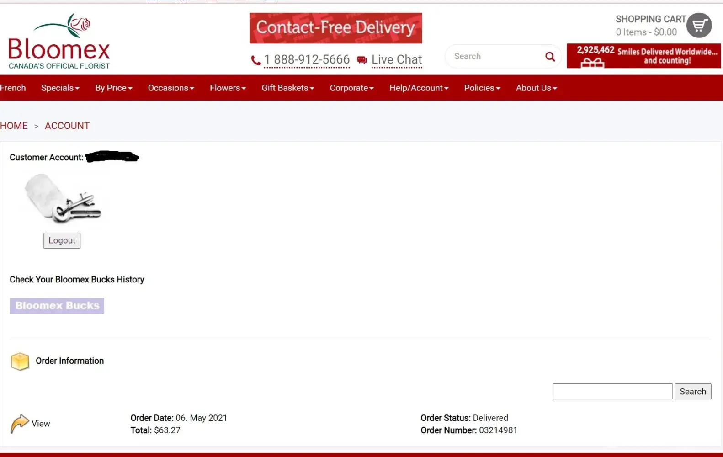This screenshot has height=457, width=723.
Task: Click the 0 Items - $0.00 cart total
Action: coord(646,32)
